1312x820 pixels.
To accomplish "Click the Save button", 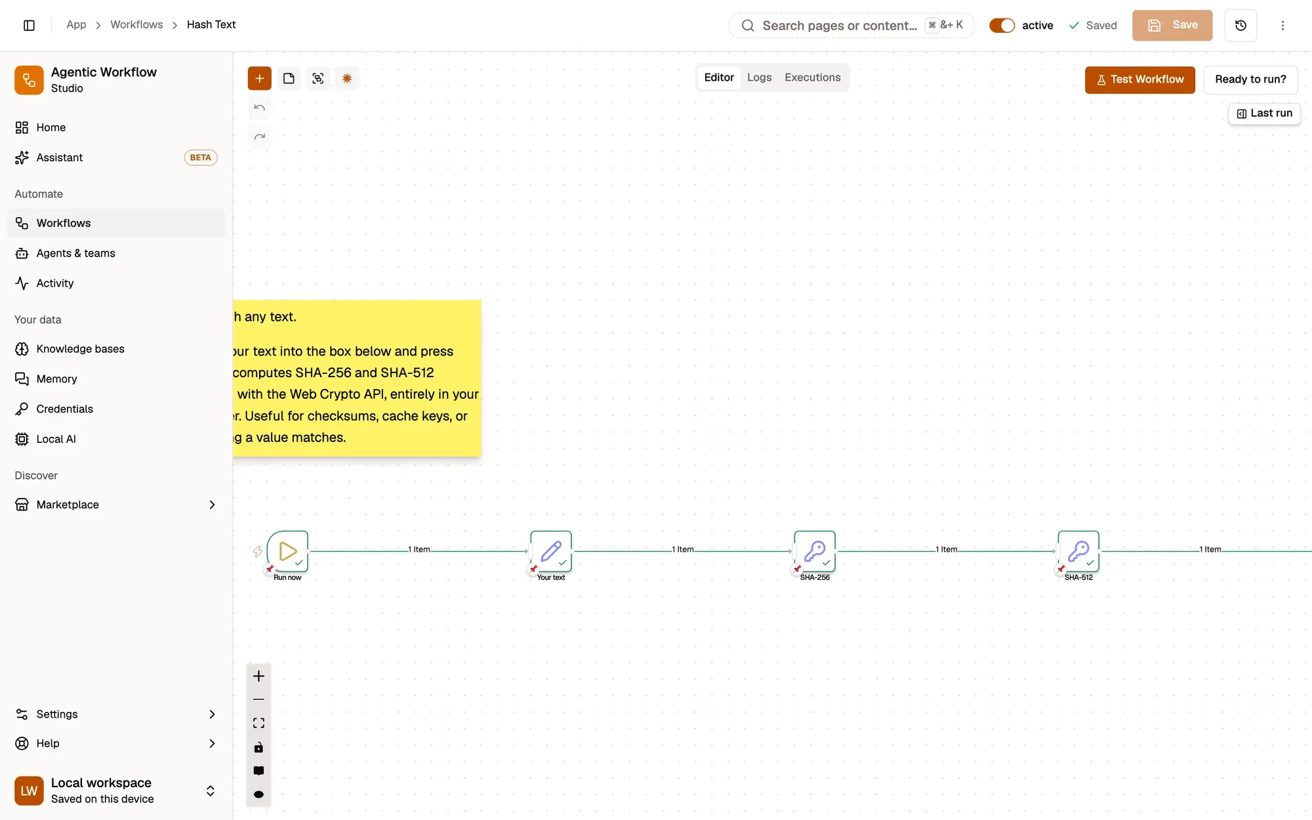I will 1172,25.
